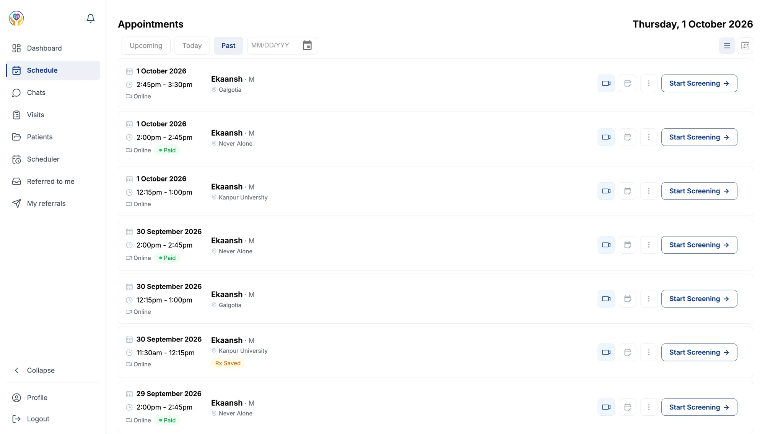Start Screening for 29 September appointment
The height and width of the screenshot is (434, 765).
(699, 407)
